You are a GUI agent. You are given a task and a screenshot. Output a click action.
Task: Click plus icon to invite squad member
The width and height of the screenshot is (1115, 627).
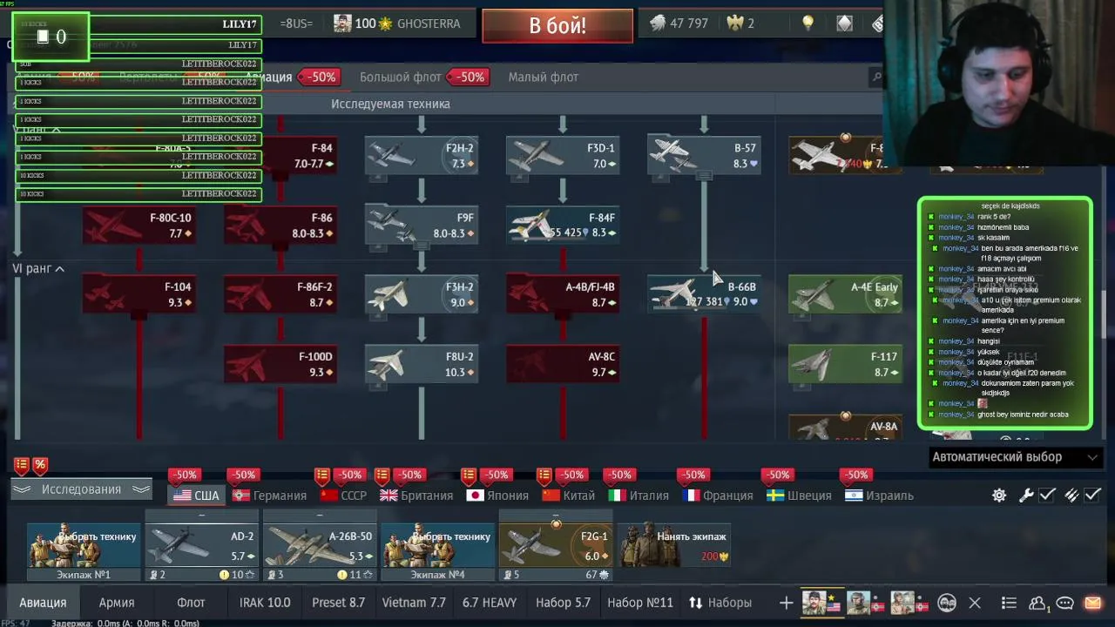pyautogui.click(x=786, y=603)
